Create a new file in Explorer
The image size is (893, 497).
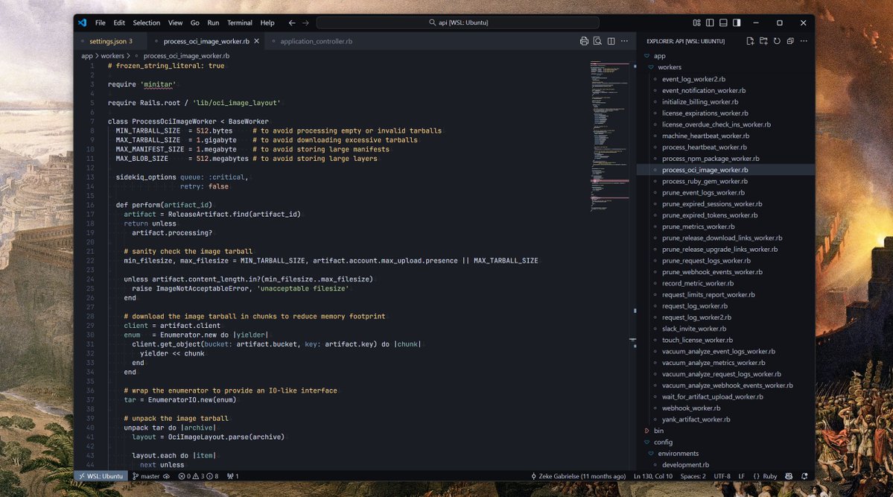pos(750,41)
